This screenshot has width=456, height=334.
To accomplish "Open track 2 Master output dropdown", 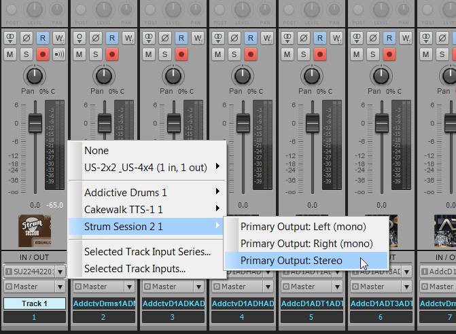I will (129, 287).
